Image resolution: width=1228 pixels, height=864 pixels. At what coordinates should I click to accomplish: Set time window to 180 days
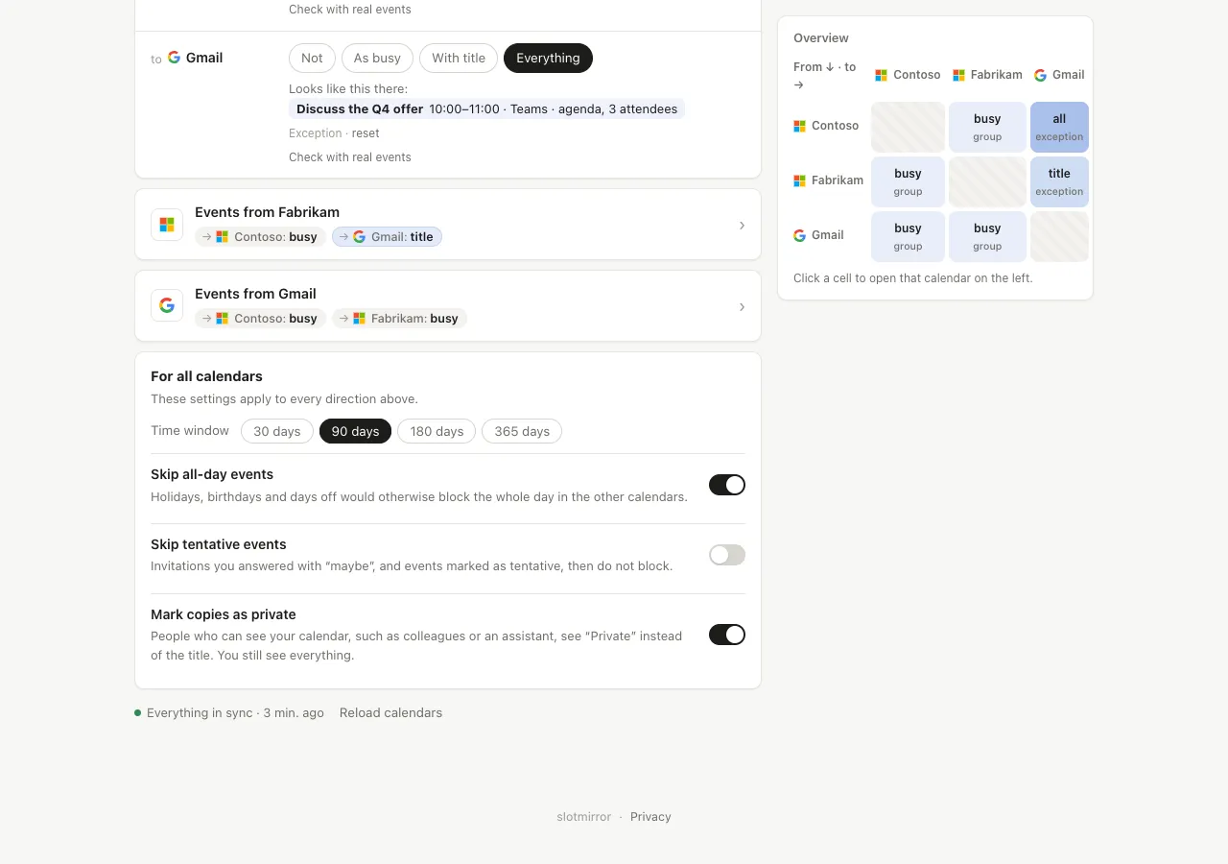click(437, 431)
